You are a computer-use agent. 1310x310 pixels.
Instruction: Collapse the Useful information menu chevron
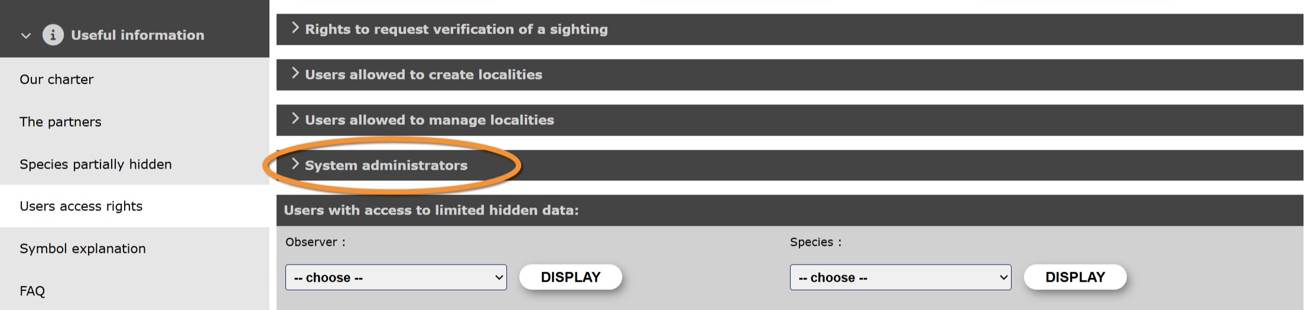pyautogui.click(x=26, y=36)
